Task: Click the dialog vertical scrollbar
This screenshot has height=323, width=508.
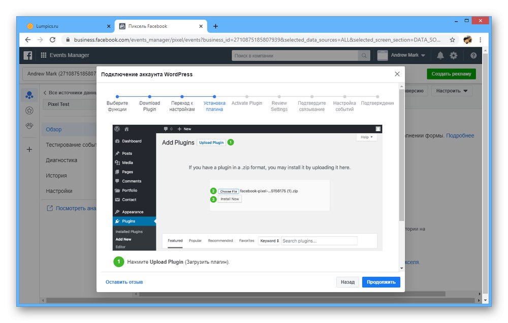Action: point(402,155)
